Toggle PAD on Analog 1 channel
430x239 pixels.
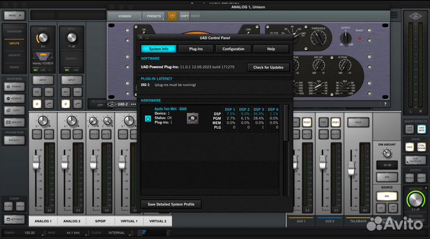pyautogui.click(x=49, y=92)
